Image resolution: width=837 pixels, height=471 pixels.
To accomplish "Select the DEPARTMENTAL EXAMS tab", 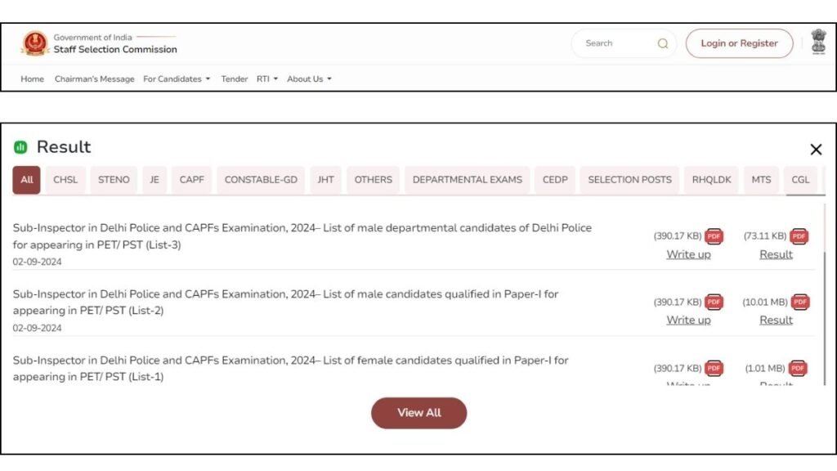I will point(467,179).
